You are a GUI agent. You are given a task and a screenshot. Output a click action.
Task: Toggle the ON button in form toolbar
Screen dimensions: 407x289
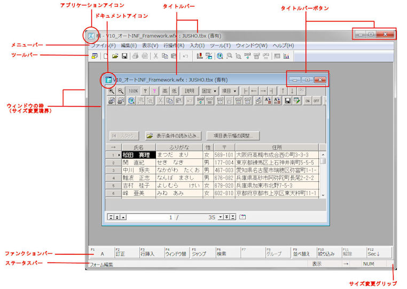coord(307,101)
